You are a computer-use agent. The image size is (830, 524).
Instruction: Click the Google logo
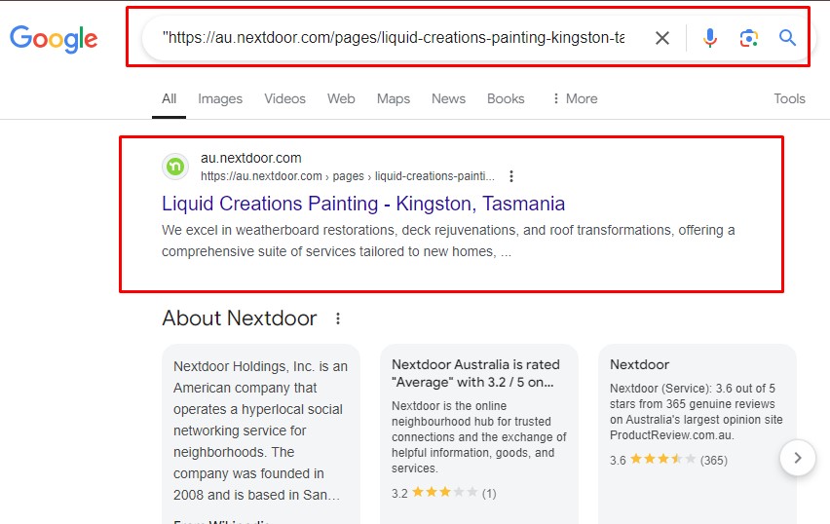click(54, 39)
